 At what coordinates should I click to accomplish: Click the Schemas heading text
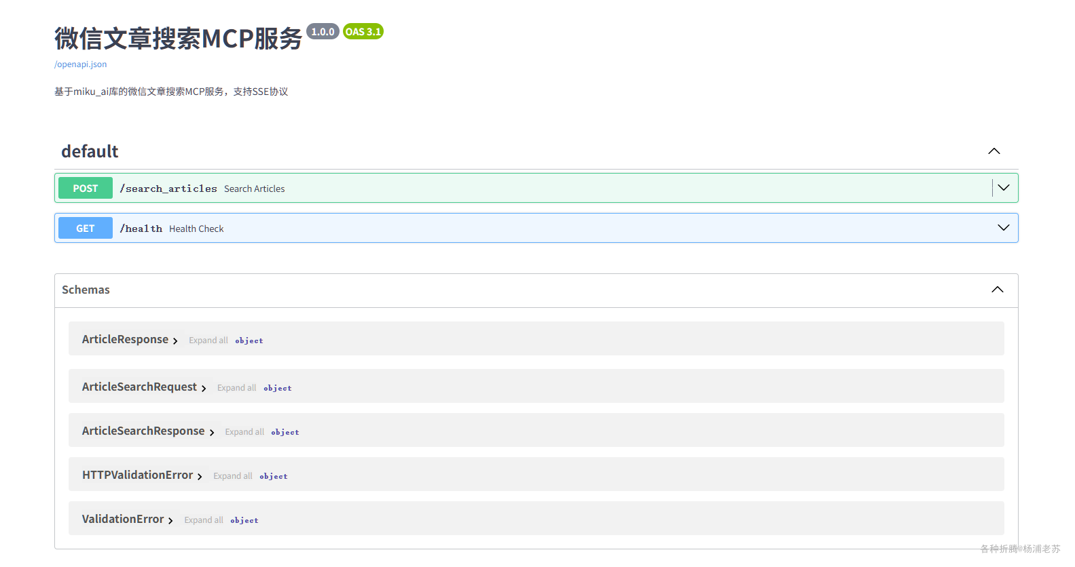86,290
